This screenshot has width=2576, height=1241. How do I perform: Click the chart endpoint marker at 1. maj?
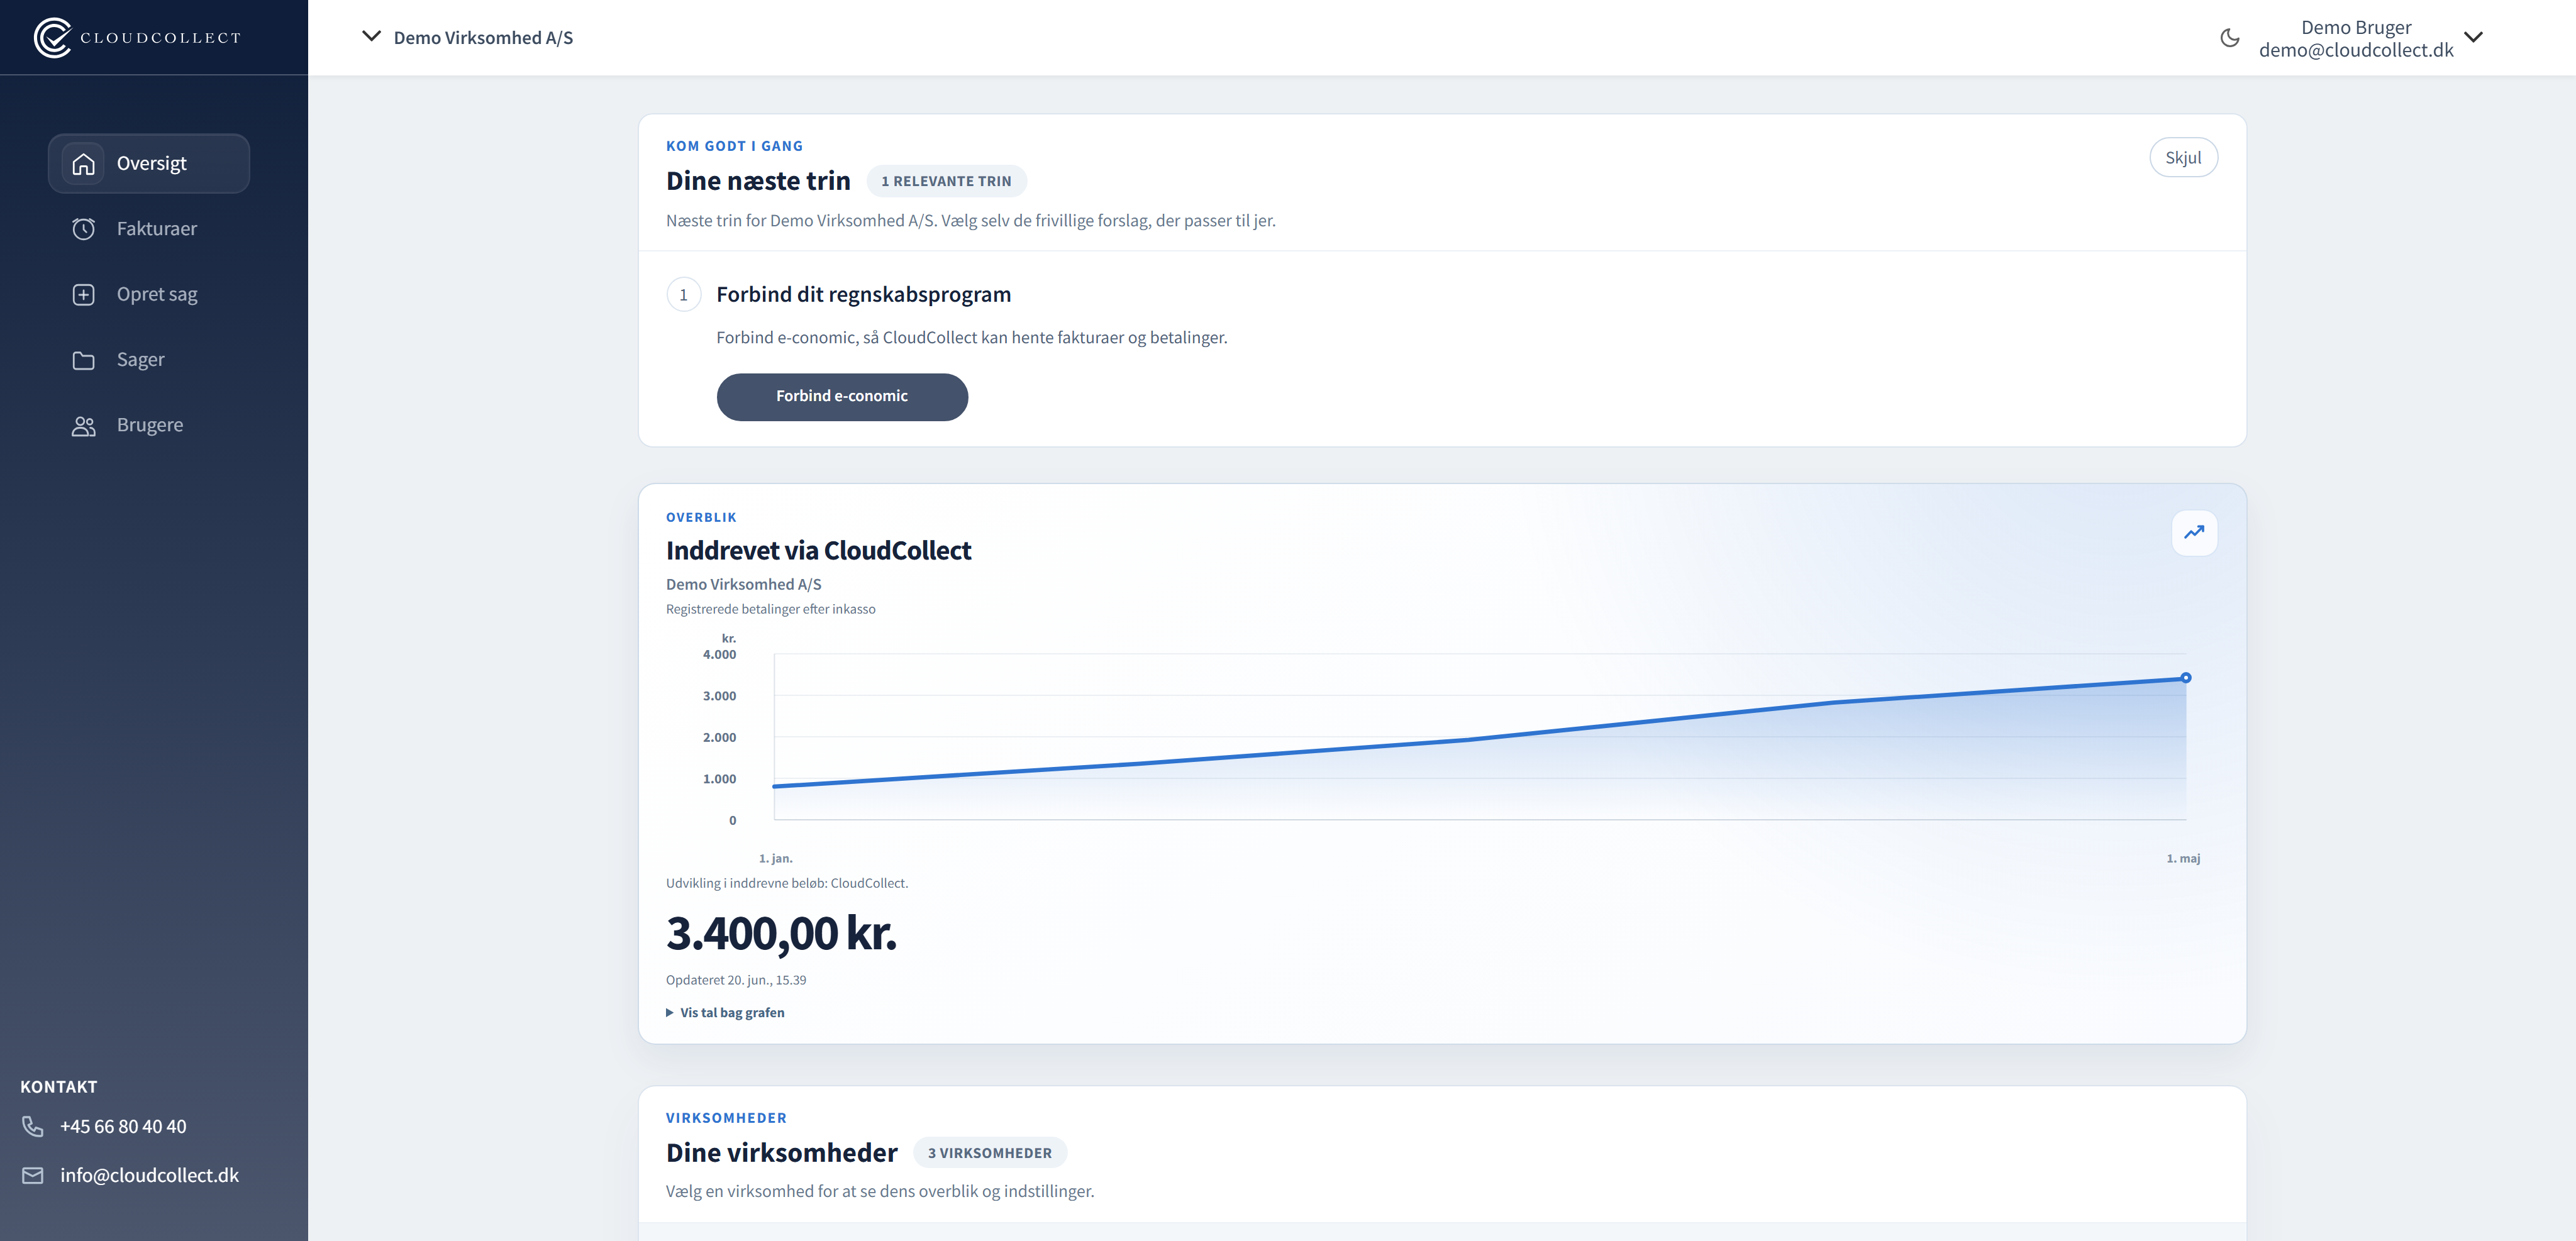[2186, 678]
